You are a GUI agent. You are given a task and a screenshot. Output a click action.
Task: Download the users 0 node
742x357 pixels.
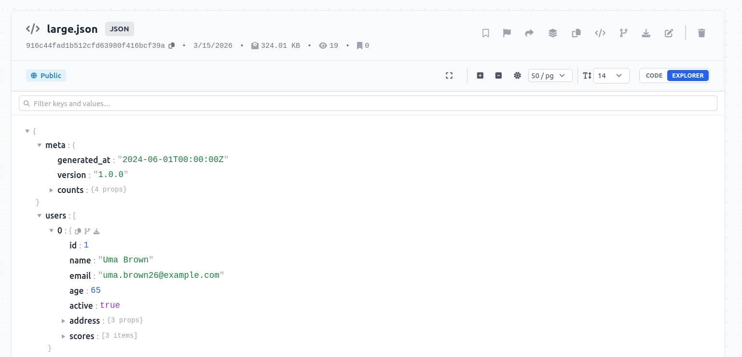(96, 231)
